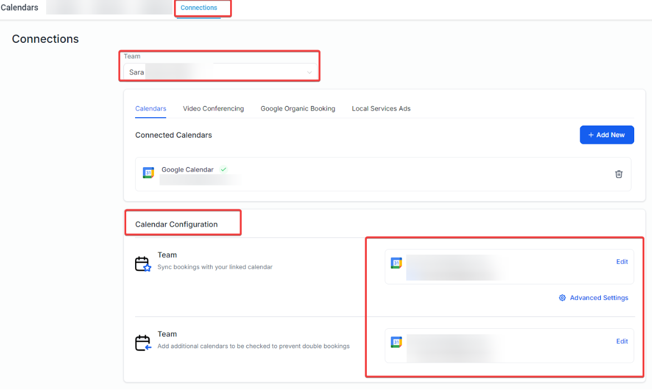Select the Calendars tab beside Video Conferencing
The image size is (652, 391).
pos(151,108)
